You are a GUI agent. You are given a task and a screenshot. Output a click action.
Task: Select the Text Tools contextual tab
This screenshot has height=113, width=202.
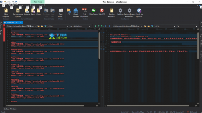click(x=38, y=2)
